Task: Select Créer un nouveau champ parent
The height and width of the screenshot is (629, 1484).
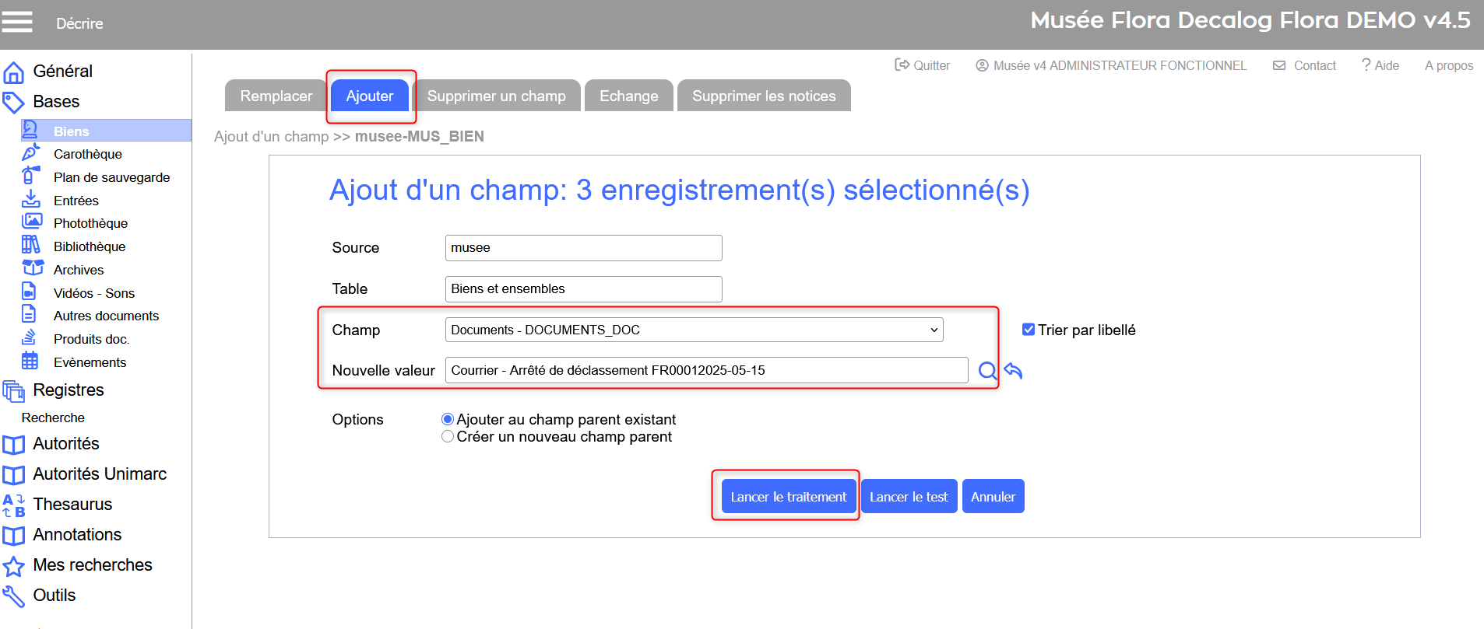Action: point(448,437)
